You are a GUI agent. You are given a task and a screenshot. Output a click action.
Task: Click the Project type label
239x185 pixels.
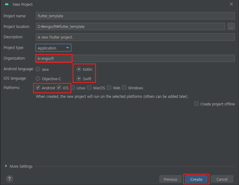pyautogui.click(x=14, y=48)
